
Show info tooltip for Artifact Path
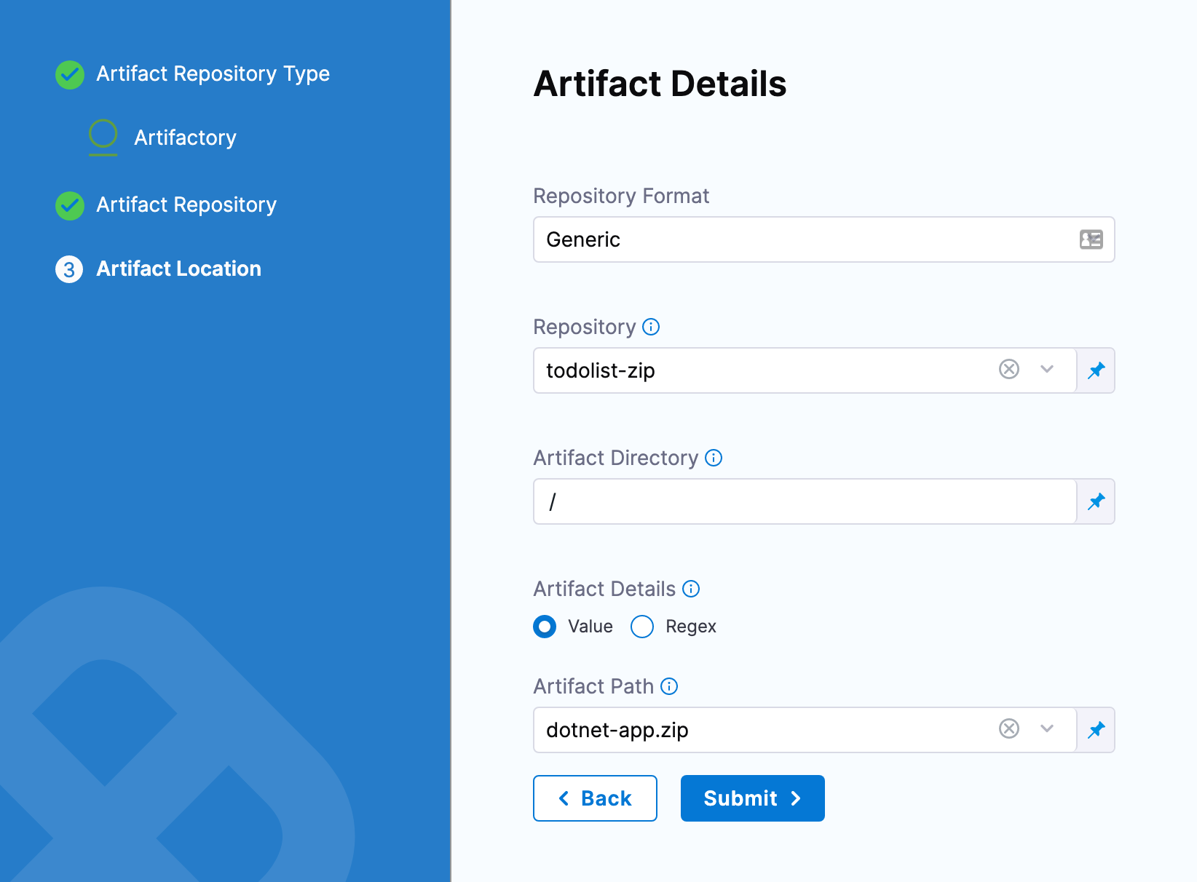tap(669, 686)
